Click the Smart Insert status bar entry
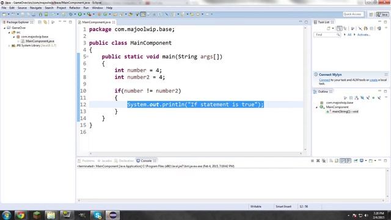Image resolution: width=391 pixels, height=220 pixels. 283,207
